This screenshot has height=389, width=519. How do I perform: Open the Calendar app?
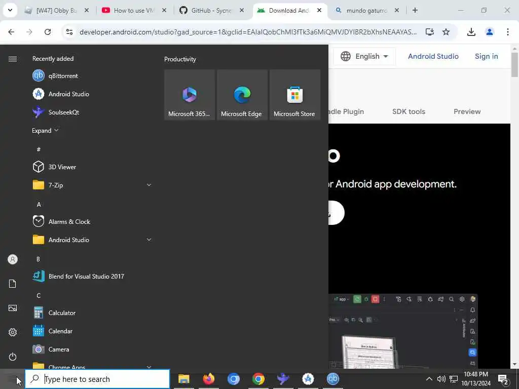point(92,331)
